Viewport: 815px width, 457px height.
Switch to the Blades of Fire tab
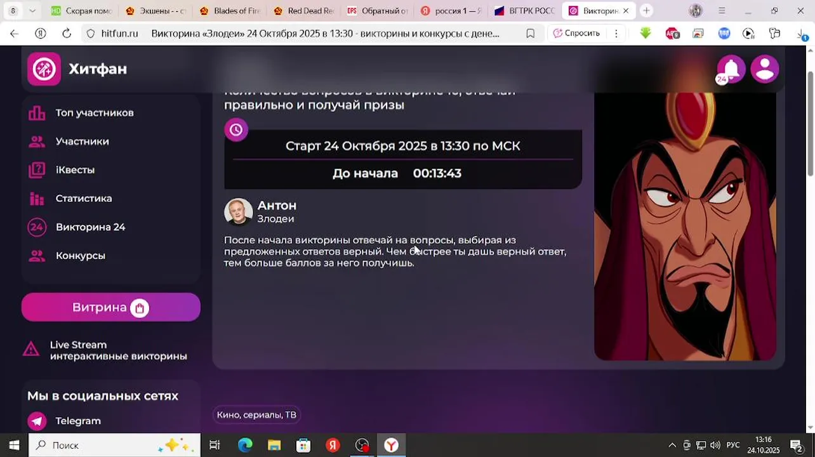point(230,11)
